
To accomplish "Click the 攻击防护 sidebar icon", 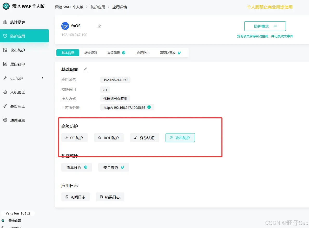I will [5, 50].
